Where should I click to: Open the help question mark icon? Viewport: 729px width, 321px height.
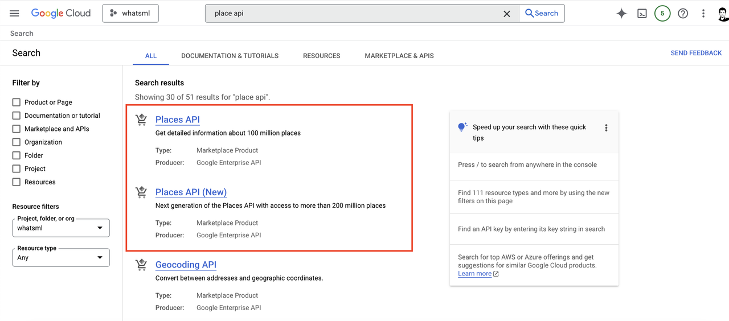(x=683, y=14)
